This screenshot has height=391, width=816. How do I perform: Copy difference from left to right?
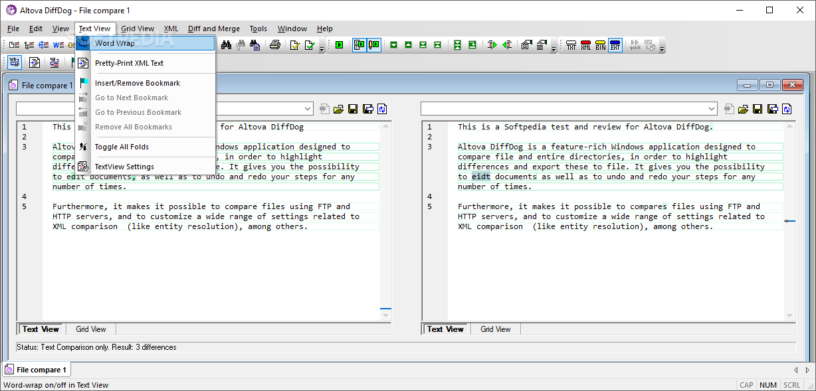[492, 45]
